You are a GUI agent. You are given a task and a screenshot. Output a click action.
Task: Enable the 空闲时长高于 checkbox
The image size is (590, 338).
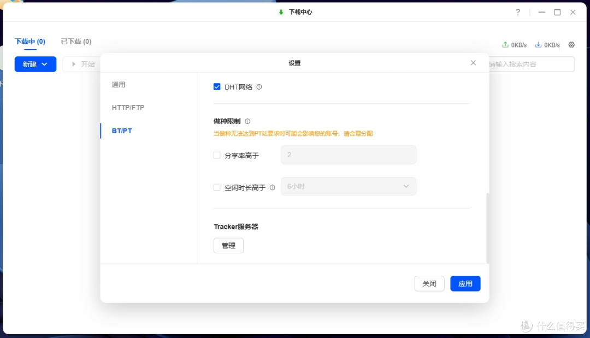click(x=217, y=187)
